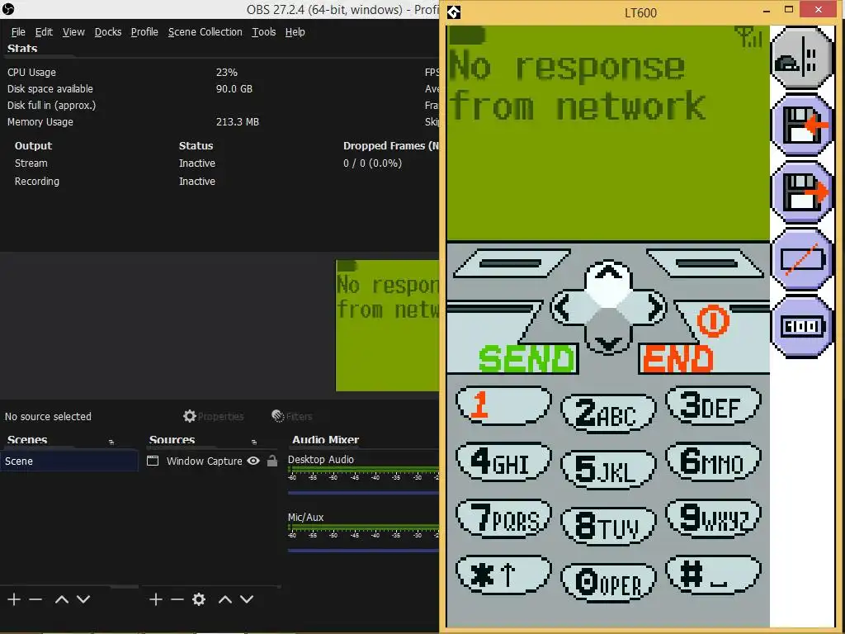Click the empty battery side button
The width and height of the screenshot is (845, 634).
point(802,260)
